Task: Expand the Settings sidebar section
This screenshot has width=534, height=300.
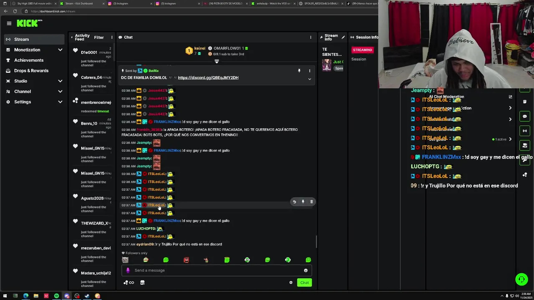Action: 60,102
